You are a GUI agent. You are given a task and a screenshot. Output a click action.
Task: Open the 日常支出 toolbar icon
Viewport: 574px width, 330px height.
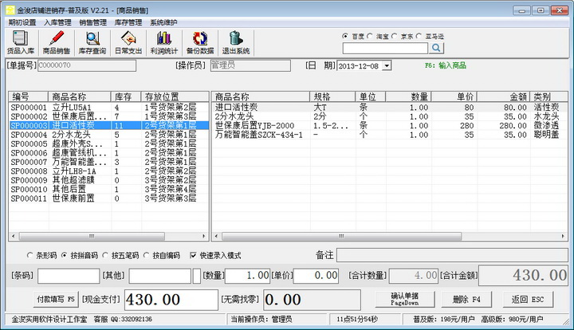(x=128, y=43)
